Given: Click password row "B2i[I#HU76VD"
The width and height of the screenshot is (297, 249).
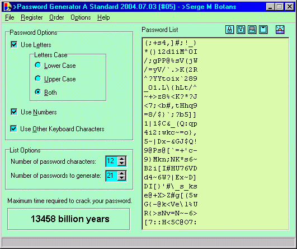Looking at the screenshot, I should coord(171,168).
